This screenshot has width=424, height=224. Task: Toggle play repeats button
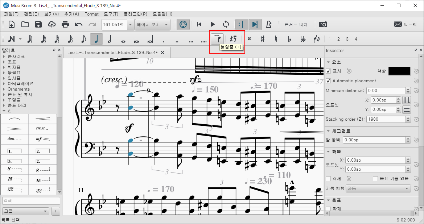(242, 25)
